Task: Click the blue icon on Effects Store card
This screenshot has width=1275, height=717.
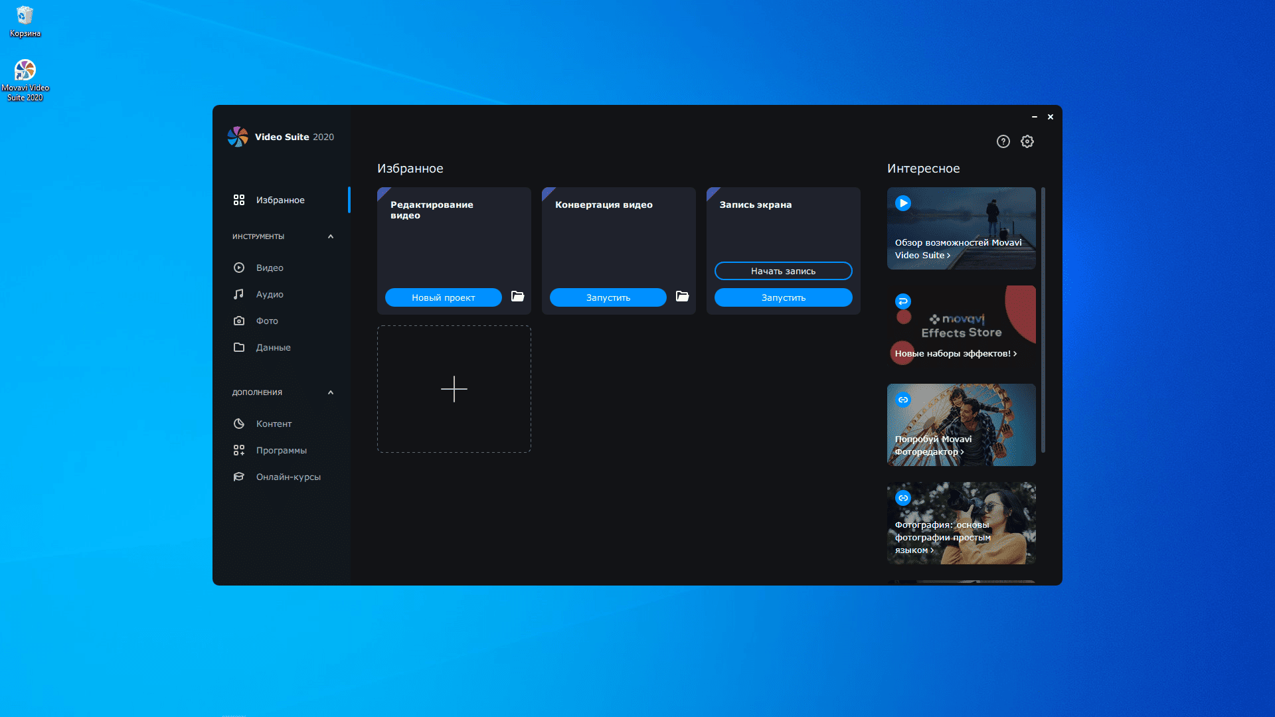Action: (x=903, y=301)
